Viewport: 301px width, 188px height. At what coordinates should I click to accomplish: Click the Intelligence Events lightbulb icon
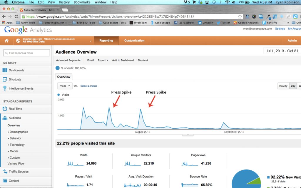[x=5, y=88]
